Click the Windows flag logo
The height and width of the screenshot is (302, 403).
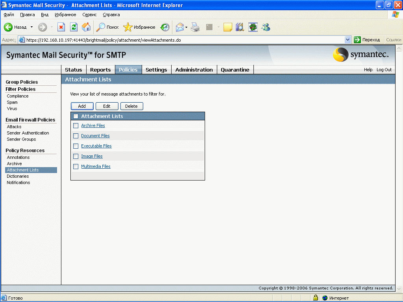(395, 15)
